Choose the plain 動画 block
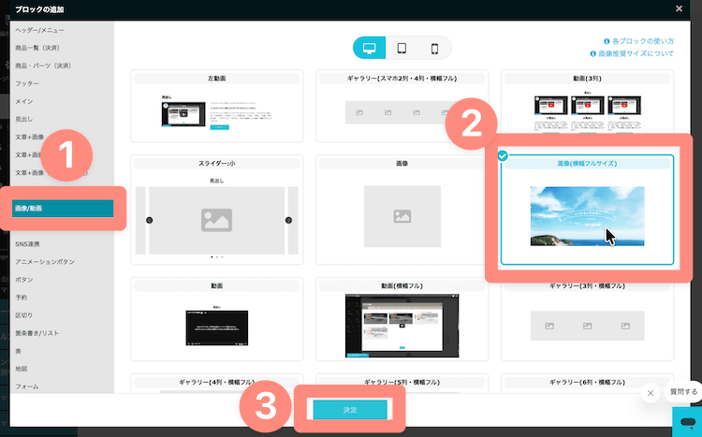Viewport: 702px width, 437px height. [x=217, y=319]
